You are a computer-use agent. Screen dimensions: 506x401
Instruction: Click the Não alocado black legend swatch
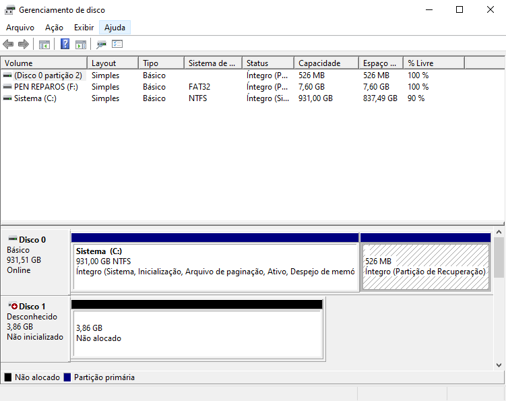(x=8, y=377)
